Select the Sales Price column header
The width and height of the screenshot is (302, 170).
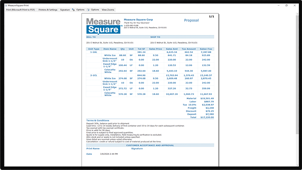point(156,49)
